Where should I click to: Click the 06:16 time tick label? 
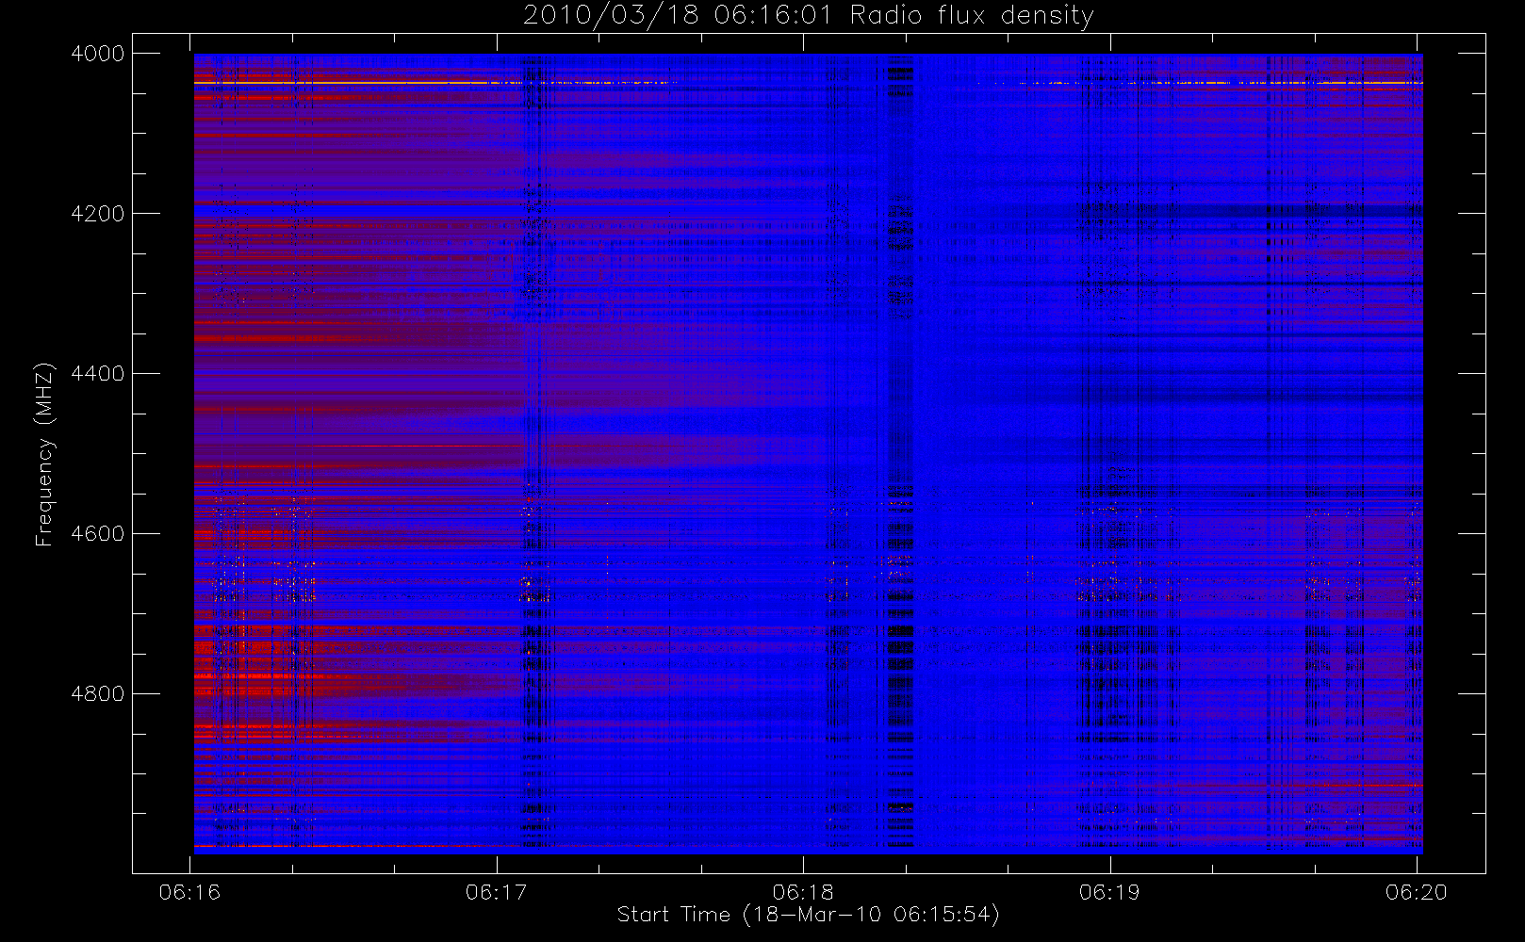(189, 892)
